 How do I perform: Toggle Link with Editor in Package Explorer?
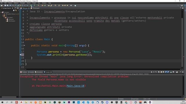16,10
